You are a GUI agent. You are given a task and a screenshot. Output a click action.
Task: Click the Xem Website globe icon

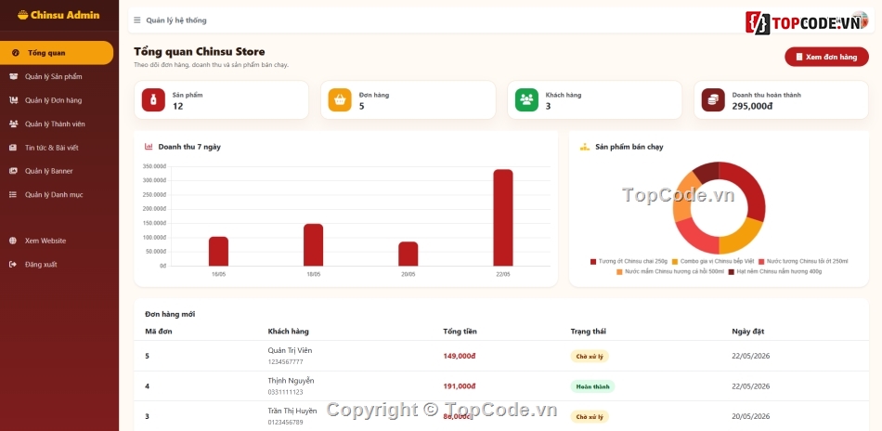coord(13,241)
